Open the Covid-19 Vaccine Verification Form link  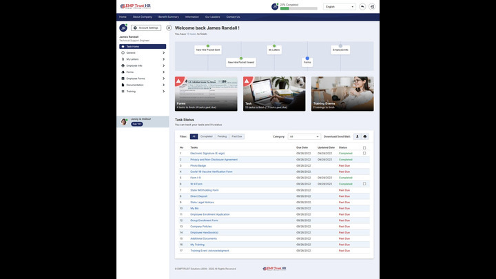211,172
